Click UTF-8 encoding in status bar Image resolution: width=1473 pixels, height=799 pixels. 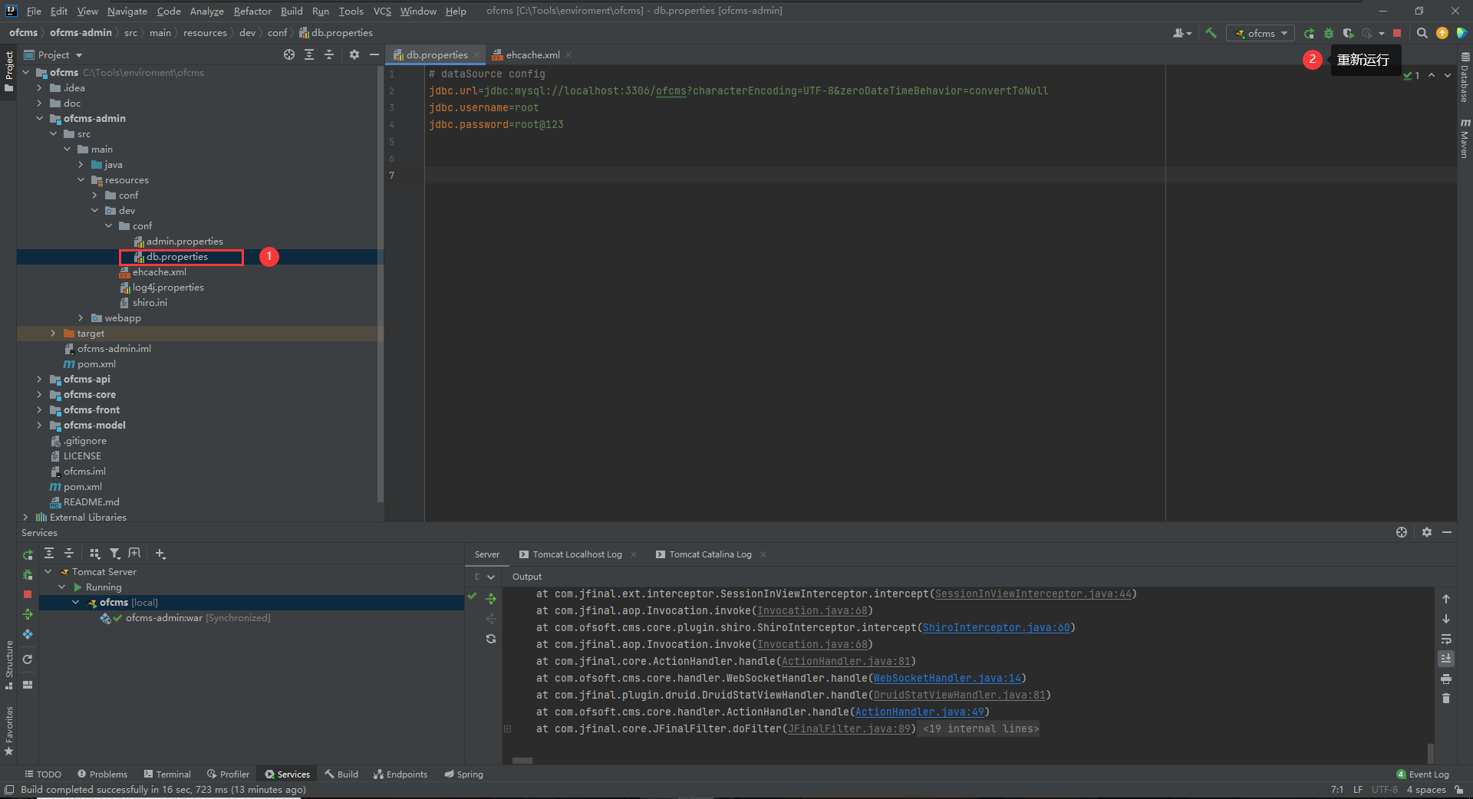(x=1385, y=790)
